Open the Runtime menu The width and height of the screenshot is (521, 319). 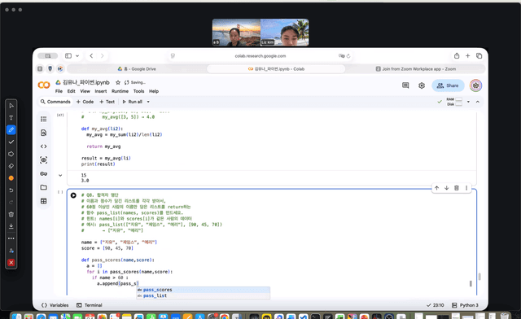coord(120,91)
